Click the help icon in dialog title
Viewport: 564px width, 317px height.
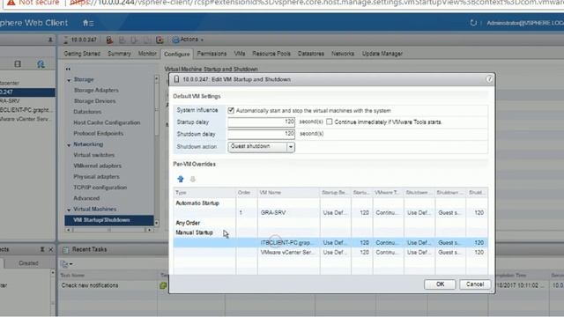(x=489, y=79)
